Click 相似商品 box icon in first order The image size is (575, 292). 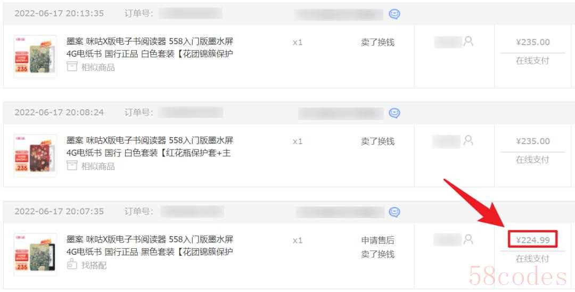click(x=72, y=66)
